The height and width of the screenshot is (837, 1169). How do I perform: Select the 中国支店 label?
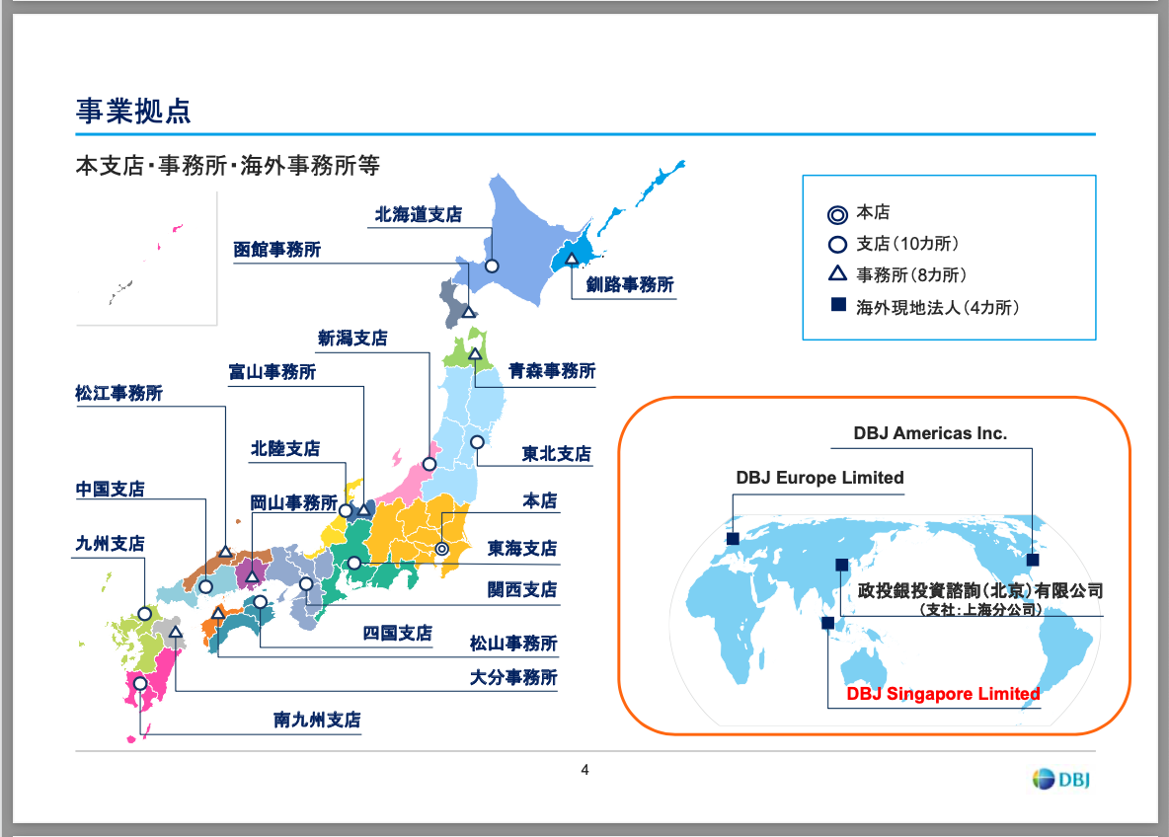point(111,490)
